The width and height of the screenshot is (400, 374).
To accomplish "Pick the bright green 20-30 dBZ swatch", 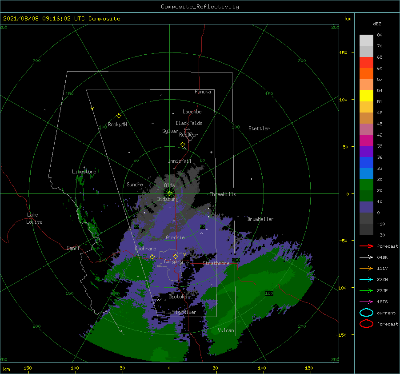I will click(366, 185).
